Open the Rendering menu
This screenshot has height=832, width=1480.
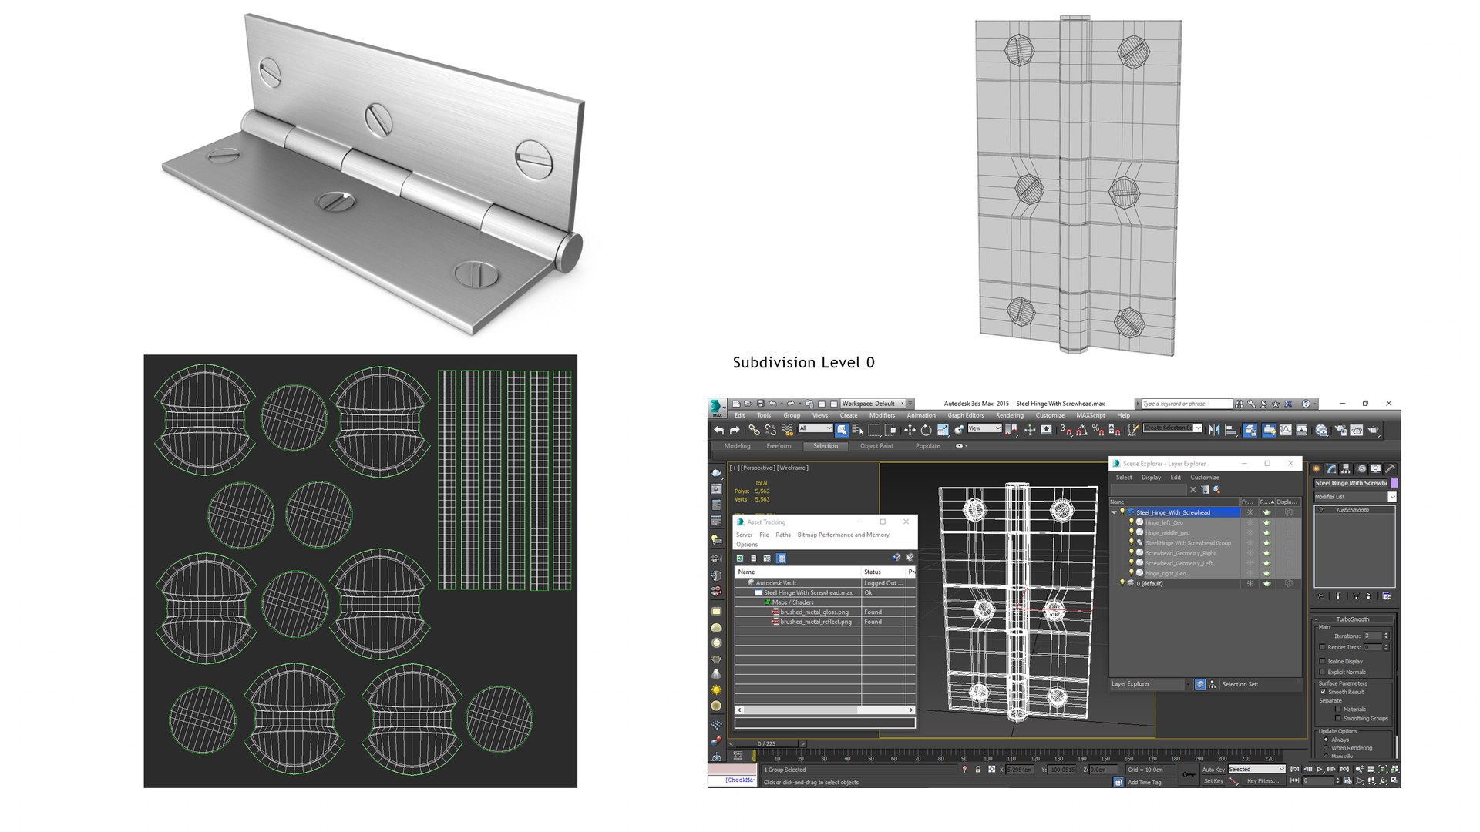click(x=1009, y=415)
